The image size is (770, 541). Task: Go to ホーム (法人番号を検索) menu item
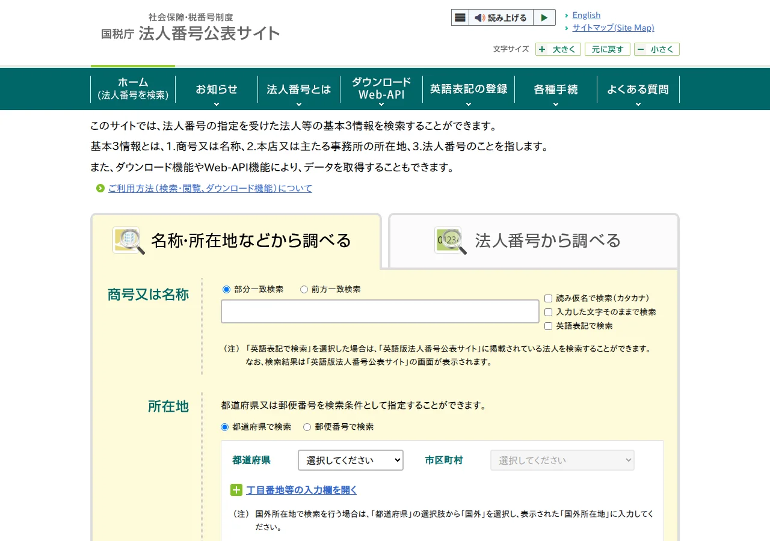(x=133, y=89)
